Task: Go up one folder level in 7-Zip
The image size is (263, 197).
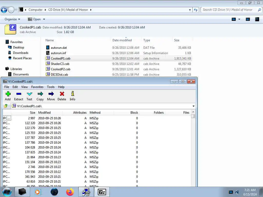Action: (x=6, y=106)
